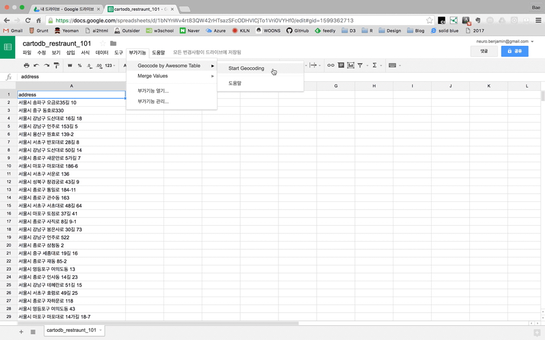Add a new sheet with plus
545x340 pixels.
21,332
